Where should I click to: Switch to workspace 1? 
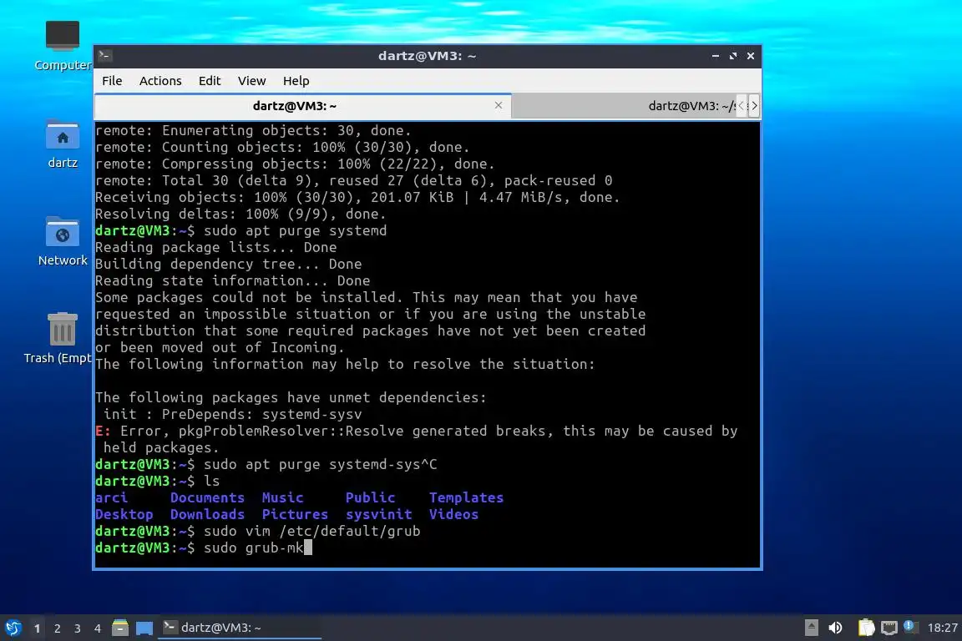click(37, 628)
